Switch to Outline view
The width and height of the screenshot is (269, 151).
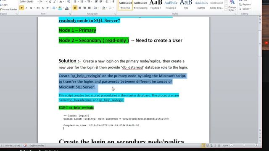click(x=215, y=146)
